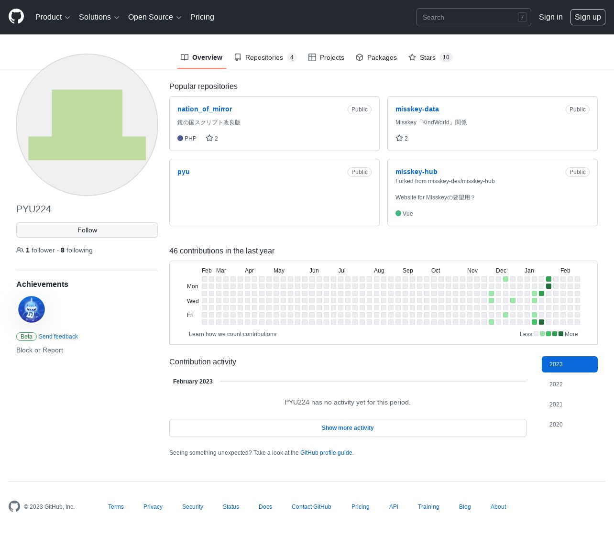Click the darkest green legend swatch
The width and height of the screenshot is (614, 536).
point(561,334)
